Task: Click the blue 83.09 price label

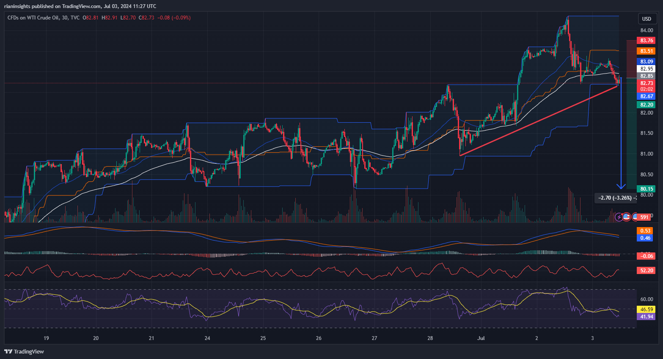Action: [646, 62]
